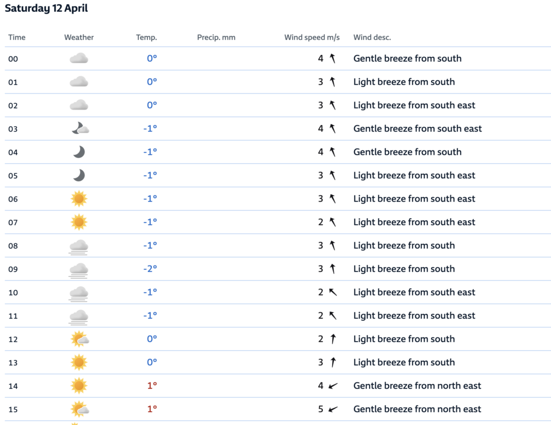Viewport: 551px width, 425px height.
Task: Click the partly sunny icon at 12
Action: point(80,339)
